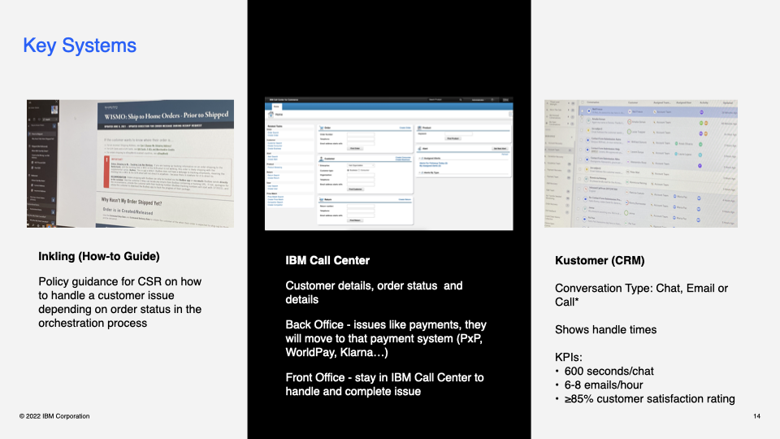Select the Consumer customer type radio button
The height and width of the screenshot is (439, 780).
[x=358, y=170]
